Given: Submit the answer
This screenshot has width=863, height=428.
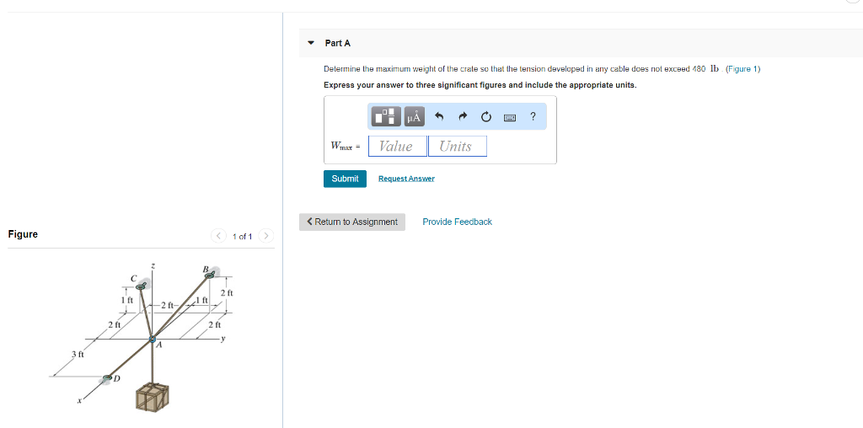Looking at the screenshot, I should (x=345, y=179).
